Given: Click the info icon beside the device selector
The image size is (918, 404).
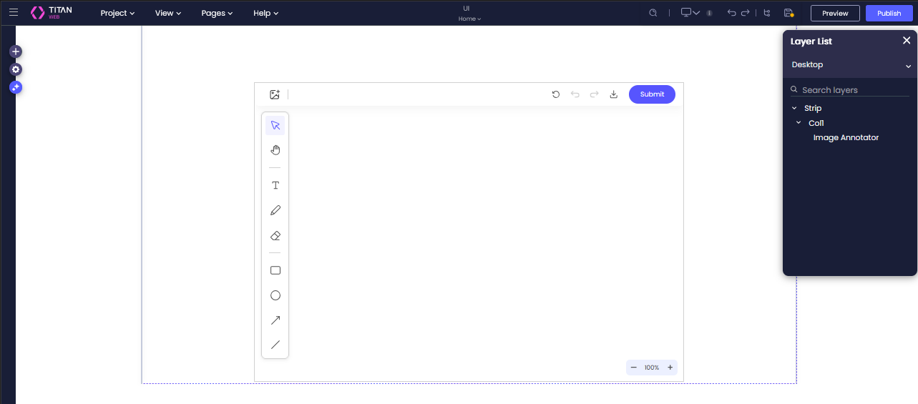Looking at the screenshot, I should [709, 13].
